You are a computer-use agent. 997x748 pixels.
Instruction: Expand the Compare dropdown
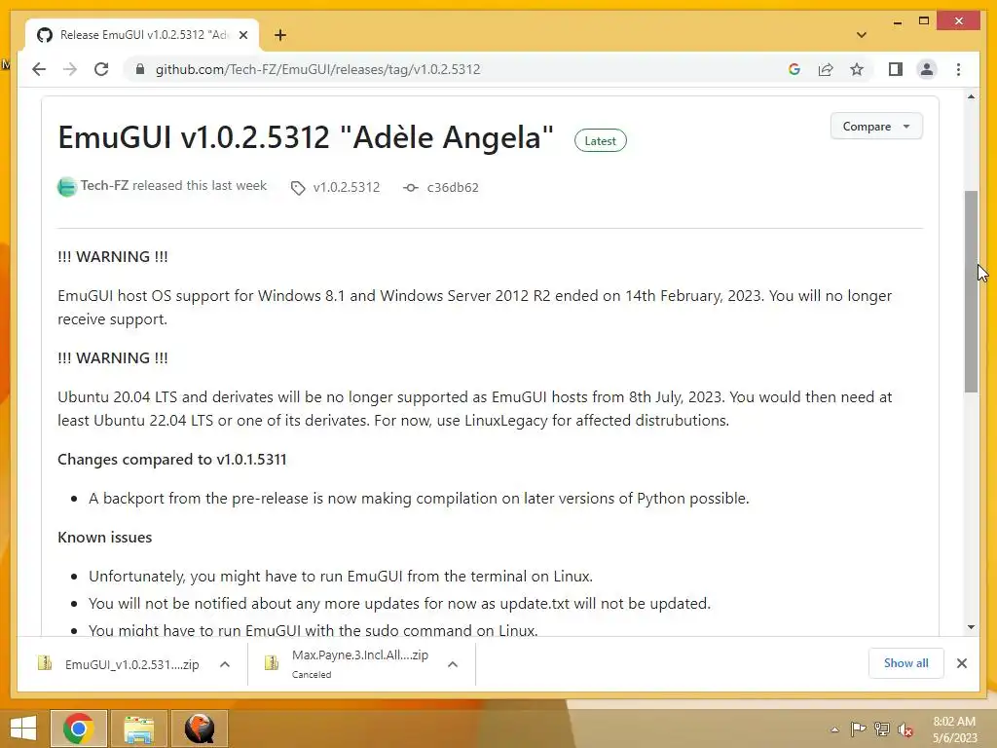pos(876,127)
